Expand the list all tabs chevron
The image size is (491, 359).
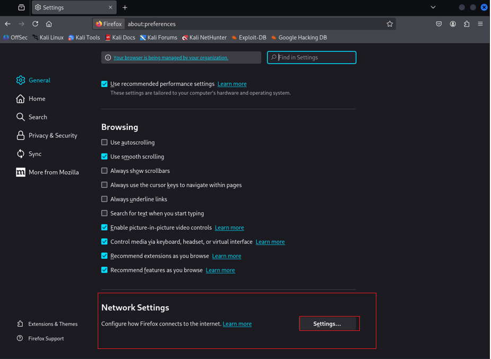tap(433, 7)
